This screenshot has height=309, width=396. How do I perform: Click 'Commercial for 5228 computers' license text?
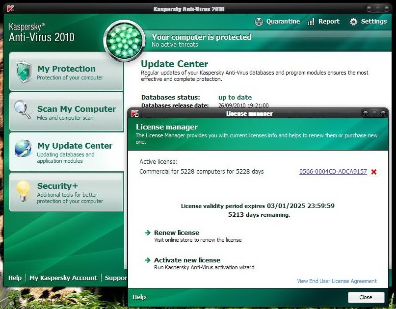(201, 172)
